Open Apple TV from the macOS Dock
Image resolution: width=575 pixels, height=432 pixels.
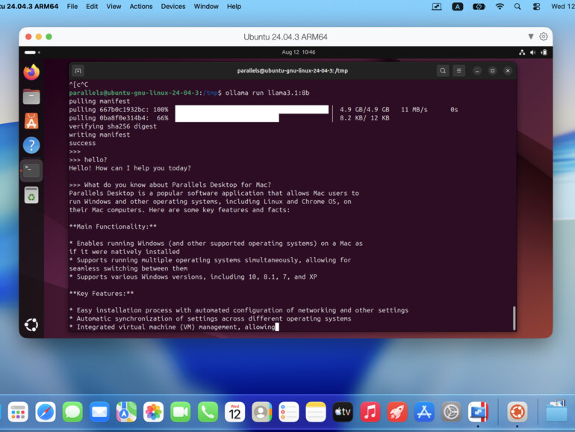coord(343,412)
